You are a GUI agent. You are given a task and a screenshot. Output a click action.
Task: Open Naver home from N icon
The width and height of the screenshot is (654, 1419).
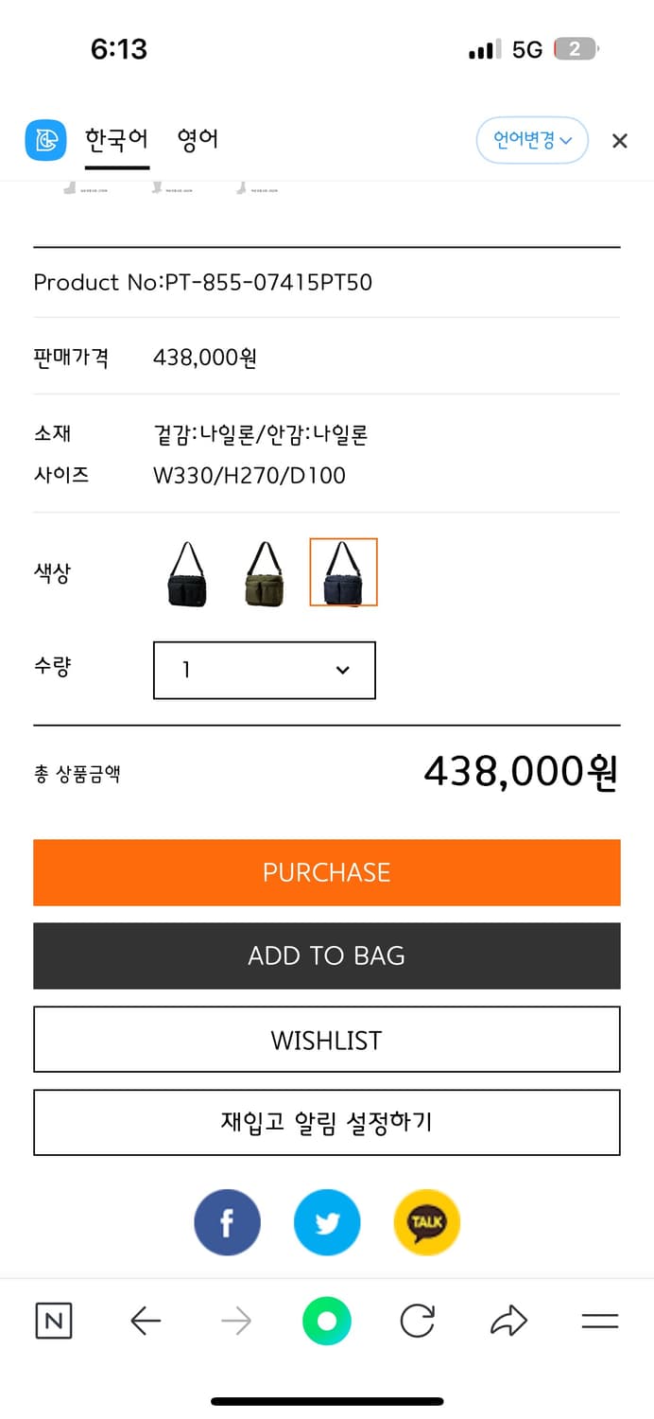(x=54, y=1321)
